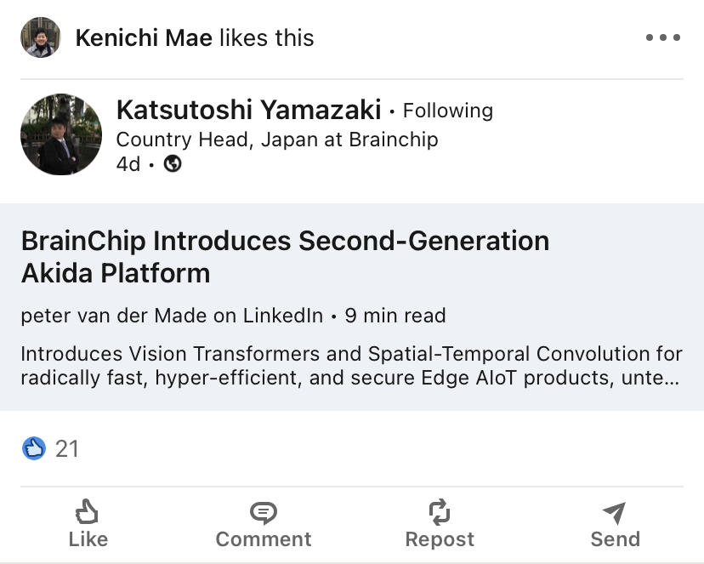Click the '4d' post timestamp
Viewport: 704px width, 564px height.
click(128, 163)
